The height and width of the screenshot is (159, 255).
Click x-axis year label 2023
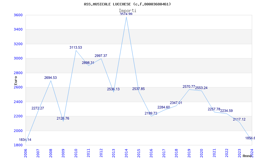(x=239, y=153)
